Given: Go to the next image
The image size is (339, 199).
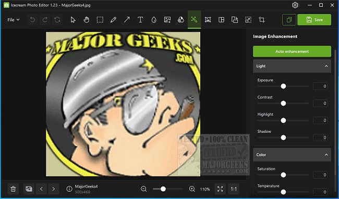Looking at the screenshot, I should tap(54, 189).
